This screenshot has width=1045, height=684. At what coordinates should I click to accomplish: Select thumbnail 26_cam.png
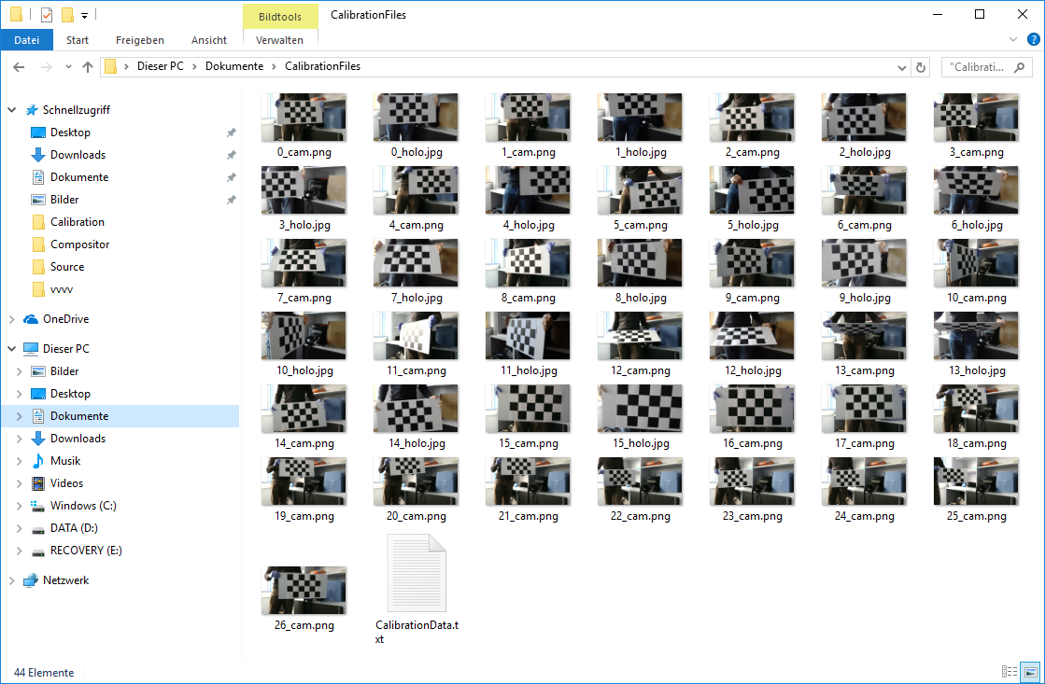(304, 590)
